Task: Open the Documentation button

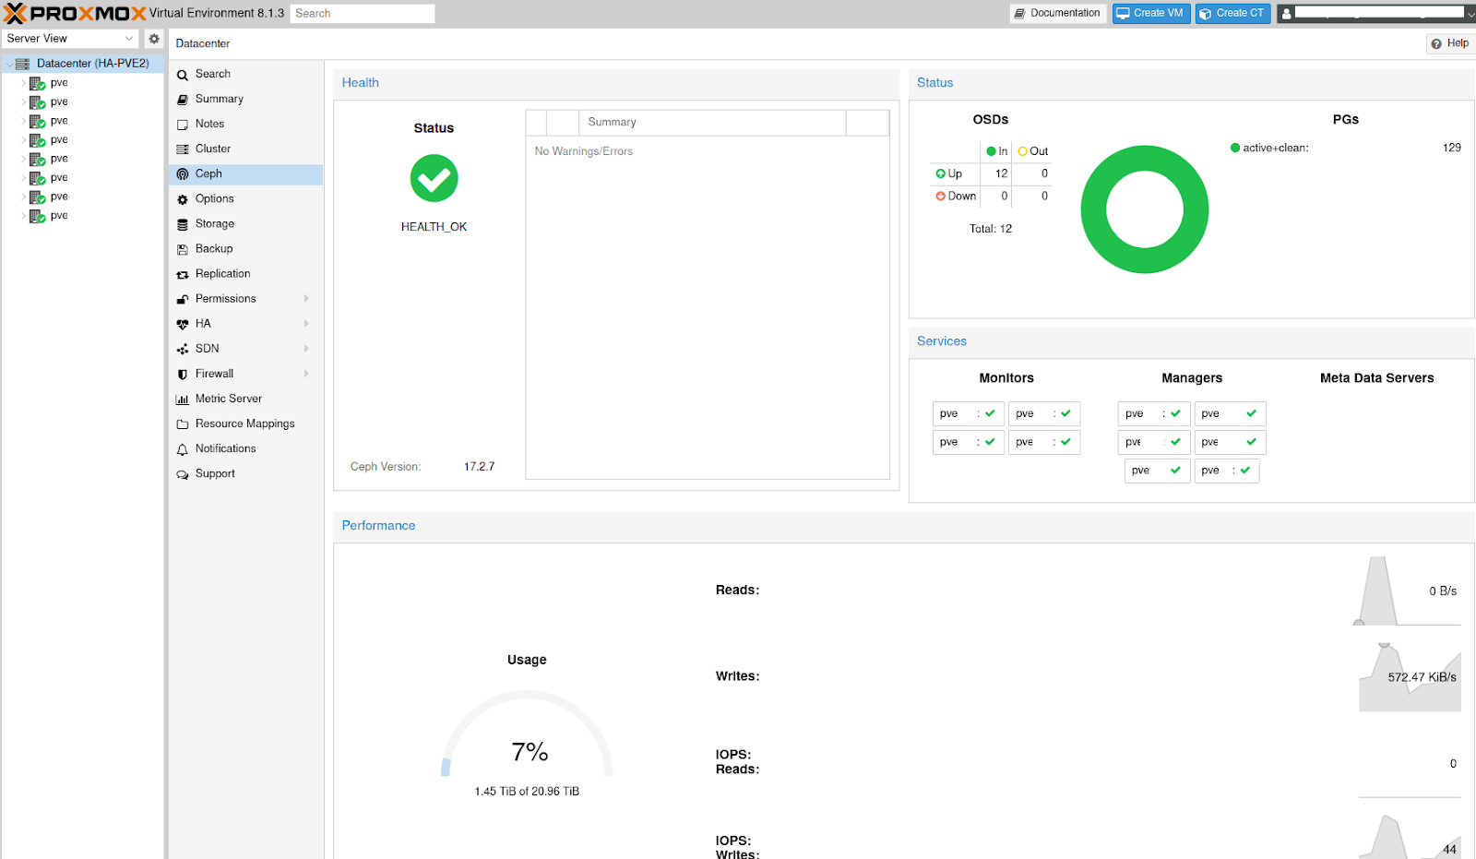Action: click(1057, 13)
